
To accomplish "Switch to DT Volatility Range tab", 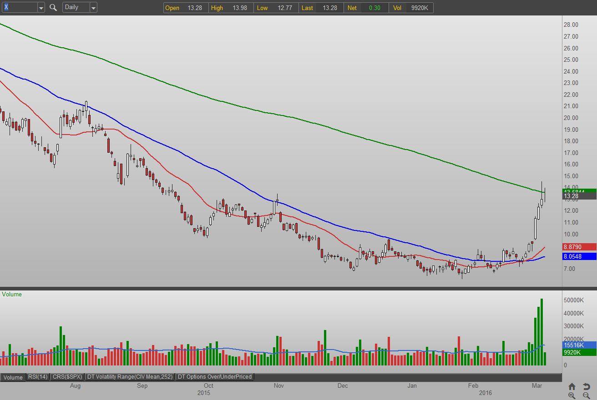I will 130,377.
